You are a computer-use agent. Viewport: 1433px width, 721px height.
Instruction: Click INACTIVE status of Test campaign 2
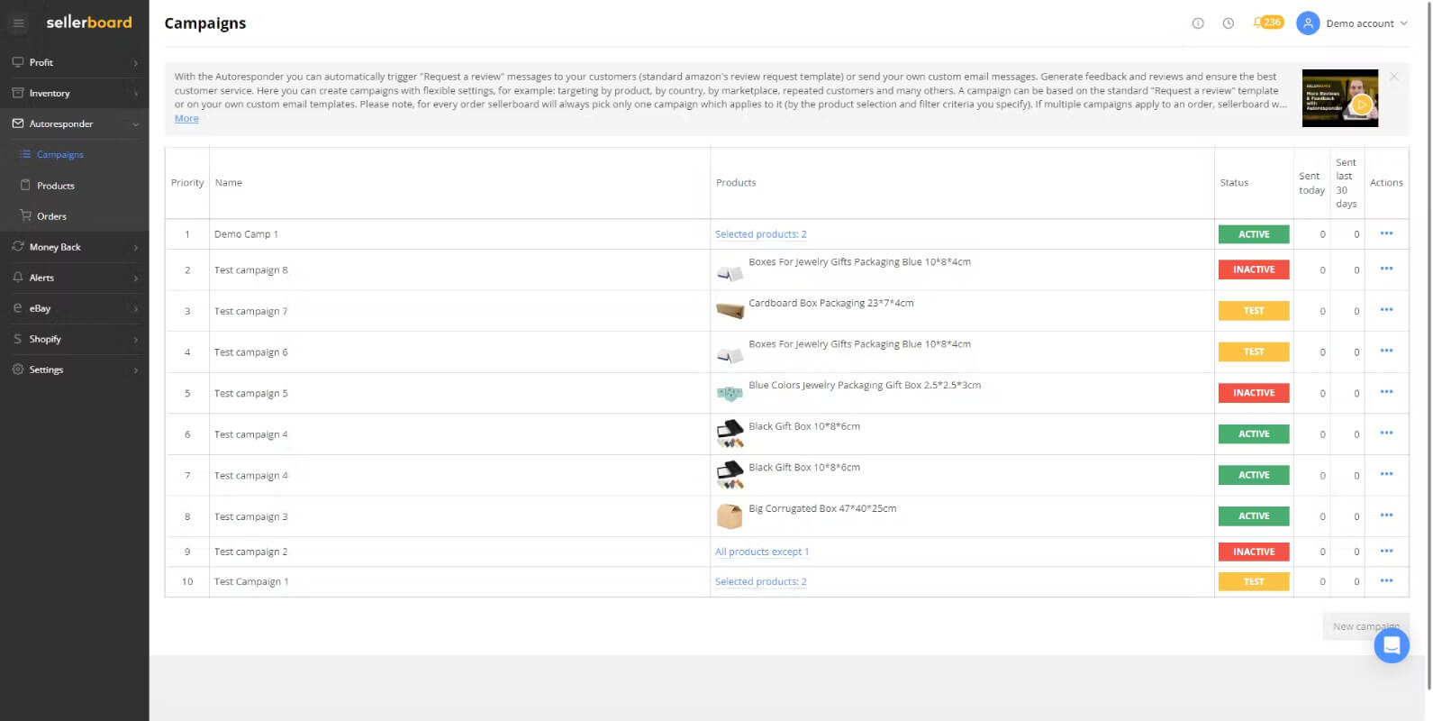(x=1254, y=552)
